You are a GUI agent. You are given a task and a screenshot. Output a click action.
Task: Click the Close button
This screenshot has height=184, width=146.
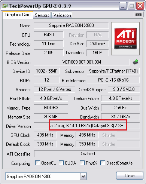(x=130, y=176)
